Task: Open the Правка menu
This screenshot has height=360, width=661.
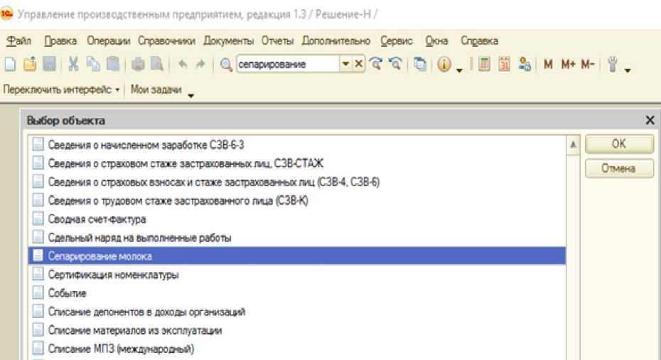Action: [x=60, y=41]
